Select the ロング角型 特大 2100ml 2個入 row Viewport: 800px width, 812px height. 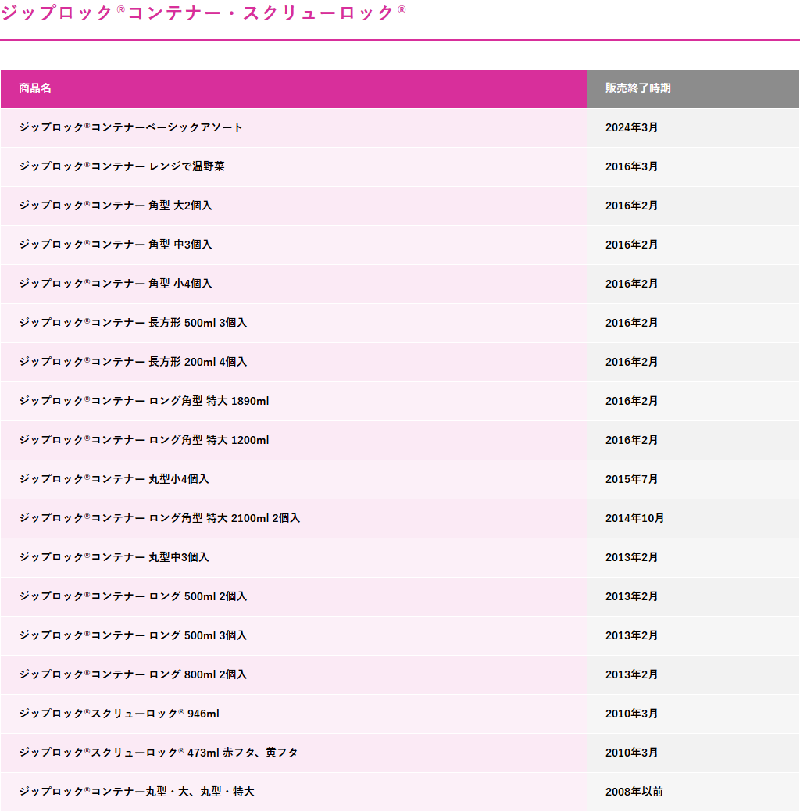point(400,518)
